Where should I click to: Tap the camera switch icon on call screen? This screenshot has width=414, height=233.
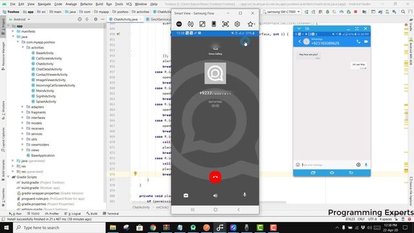pyautogui.click(x=186, y=195)
